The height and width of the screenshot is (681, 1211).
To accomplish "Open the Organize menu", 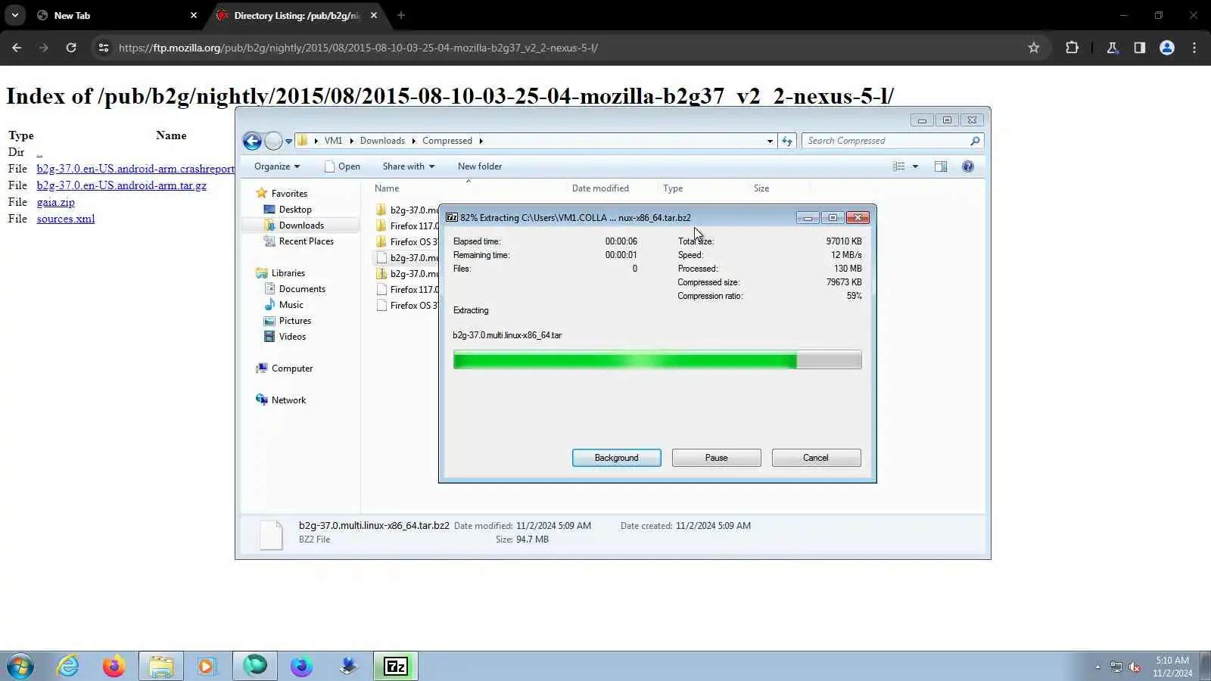I will (276, 166).
